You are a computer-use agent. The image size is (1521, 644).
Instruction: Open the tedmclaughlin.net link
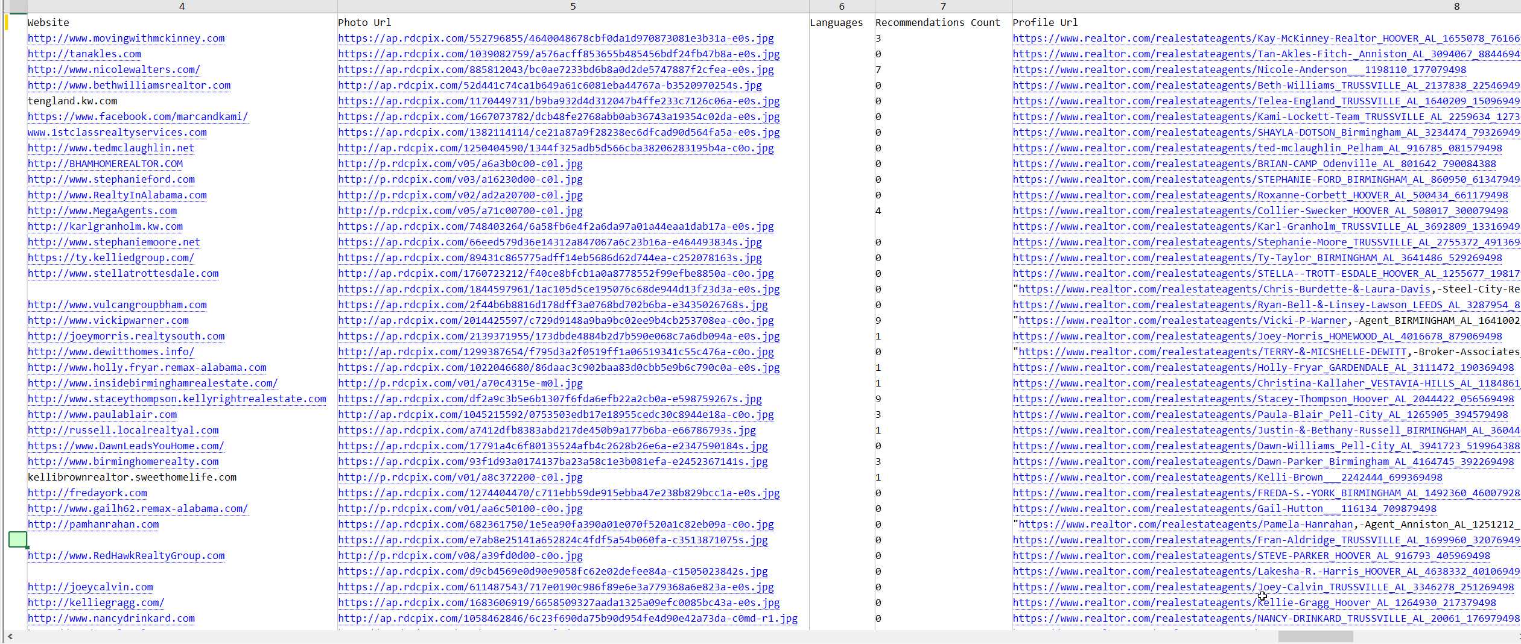(111, 148)
